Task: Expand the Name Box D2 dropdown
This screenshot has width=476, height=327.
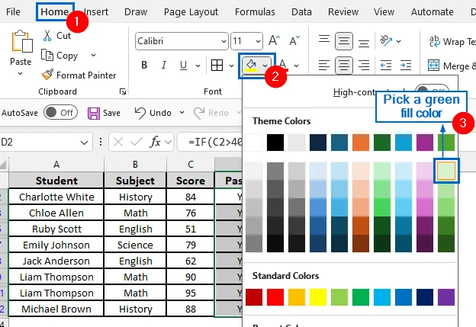Action: (84, 143)
